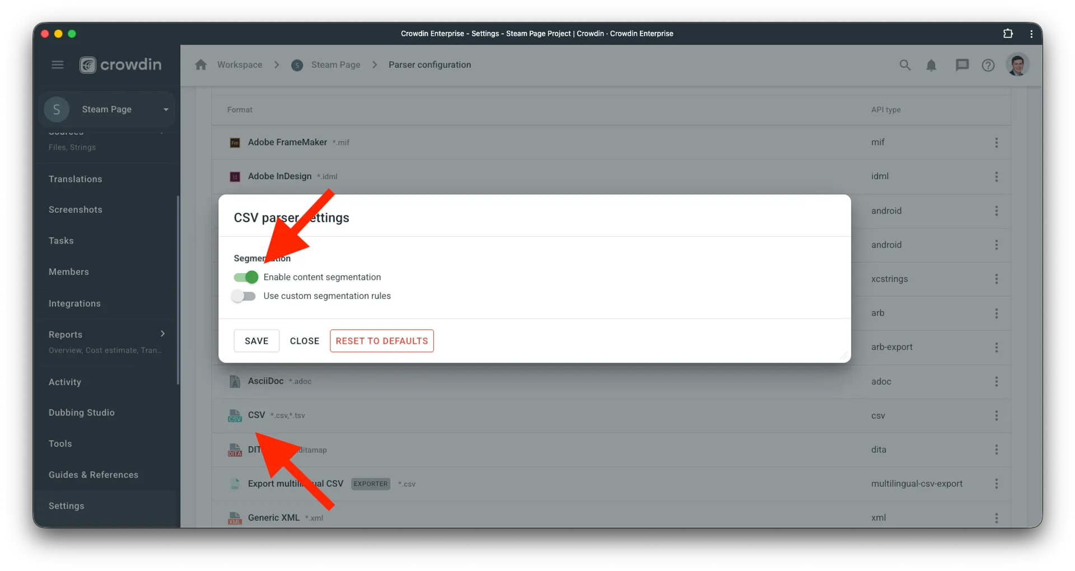Viewport: 1075px width, 571px height.
Task: Open options menu for Generic XML row
Action: tap(996, 518)
